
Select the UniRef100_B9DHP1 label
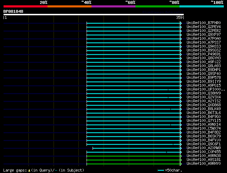click(x=204, y=70)
